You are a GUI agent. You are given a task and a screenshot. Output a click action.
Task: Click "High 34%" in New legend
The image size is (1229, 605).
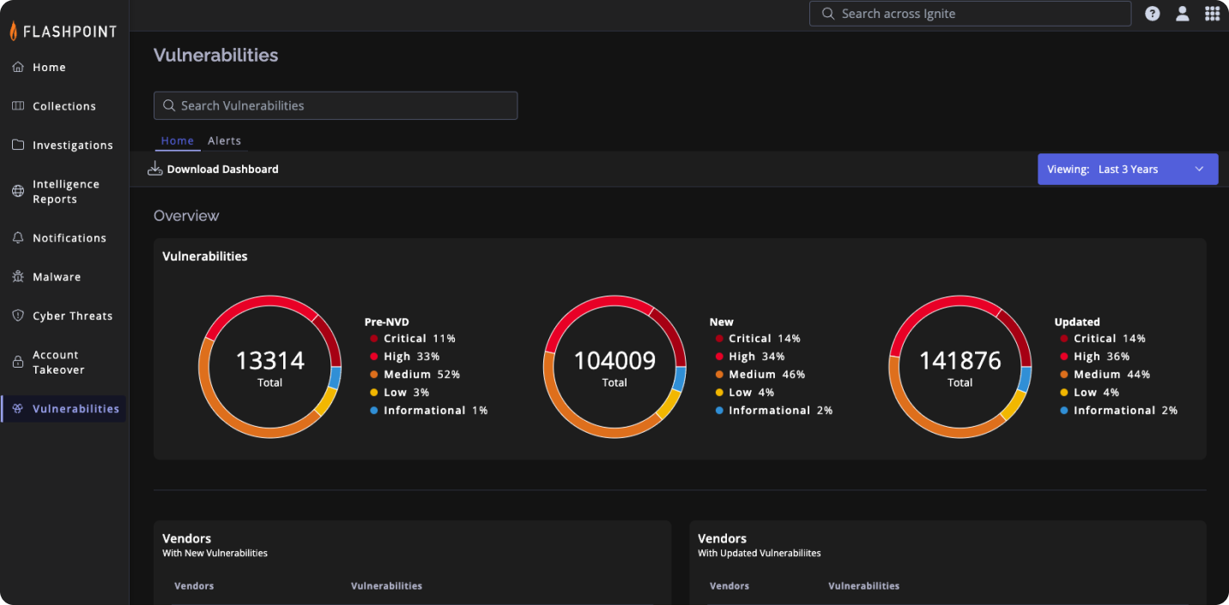coord(757,356)
